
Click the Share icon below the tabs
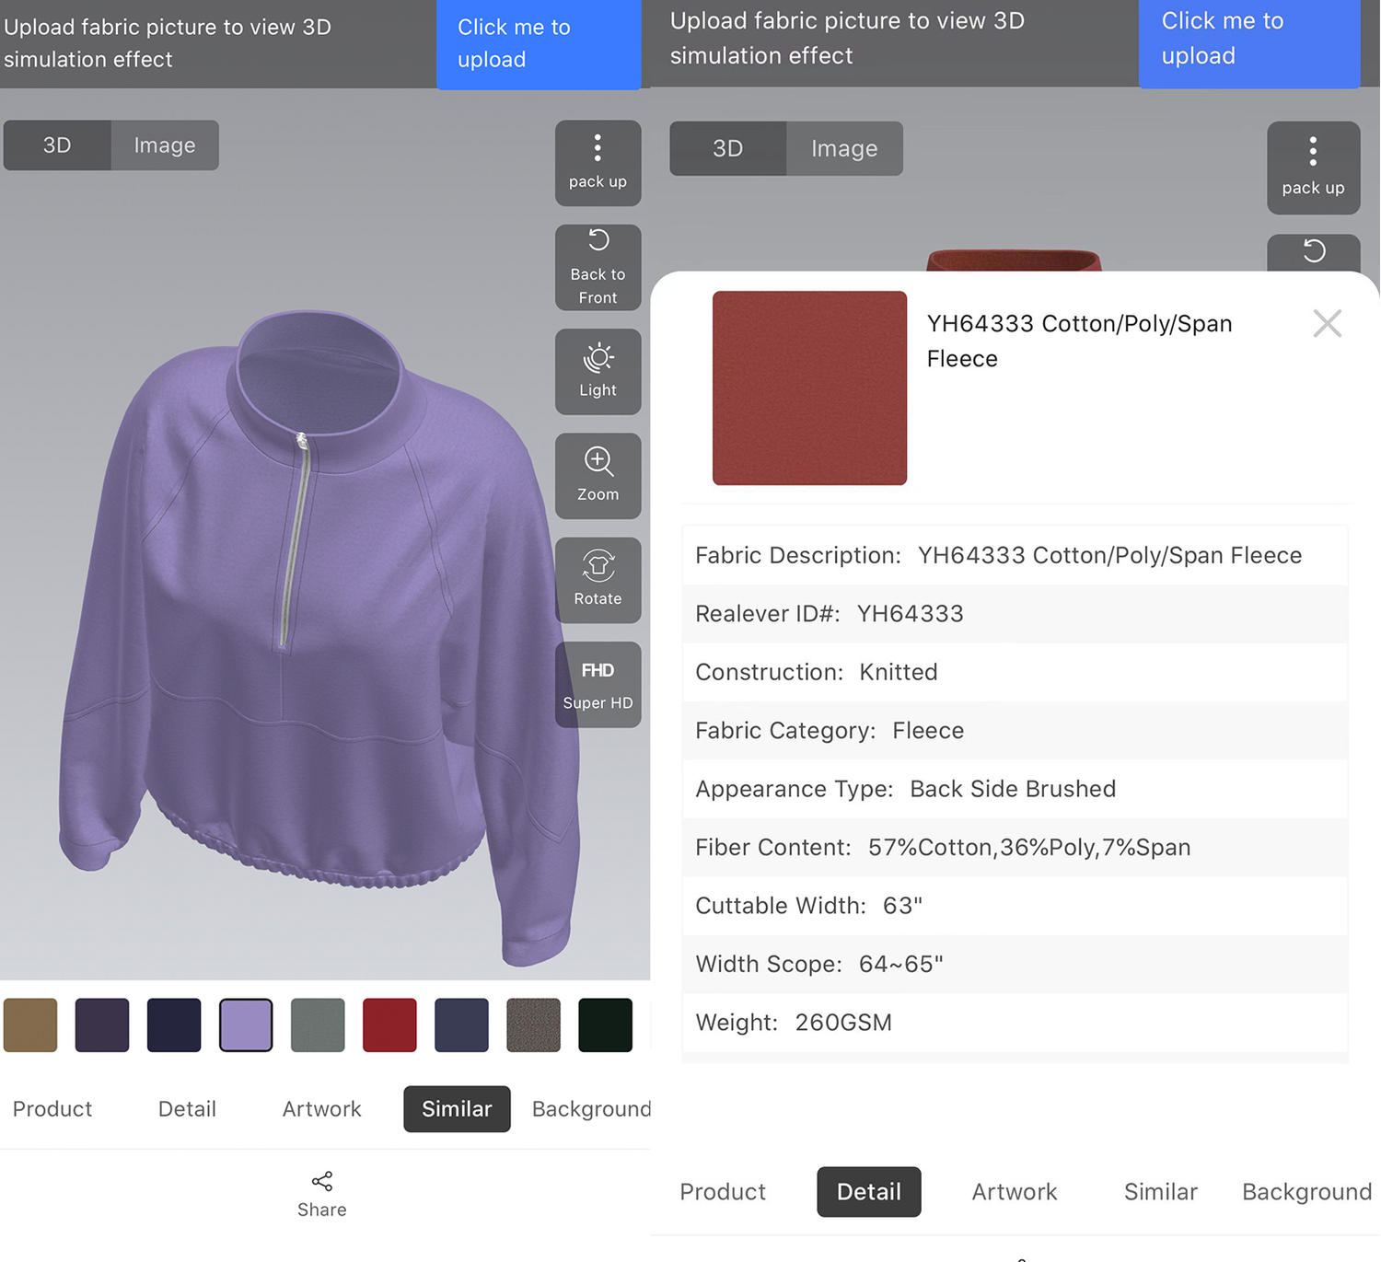pyautogui.click(x=321, y=1182)
